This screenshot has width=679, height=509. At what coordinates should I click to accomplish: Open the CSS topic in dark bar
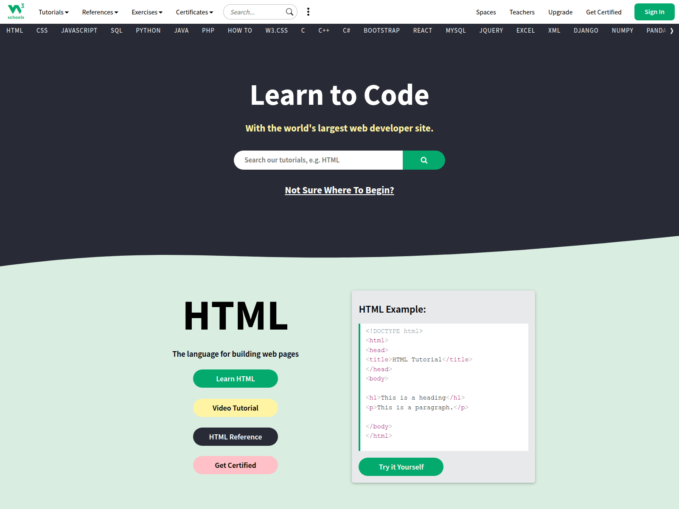42,31
